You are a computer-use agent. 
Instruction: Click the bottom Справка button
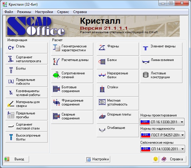click(x=174, y=159)
